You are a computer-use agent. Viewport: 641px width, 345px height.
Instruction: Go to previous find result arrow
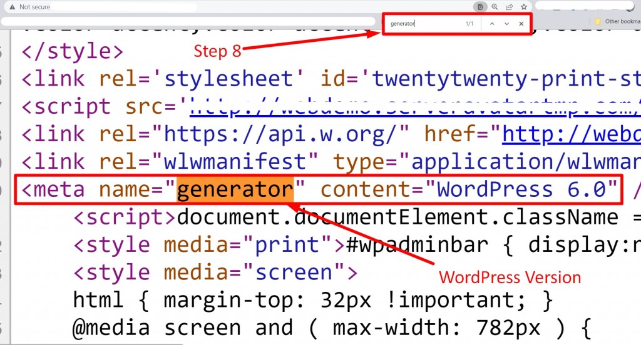coord(492,24)
